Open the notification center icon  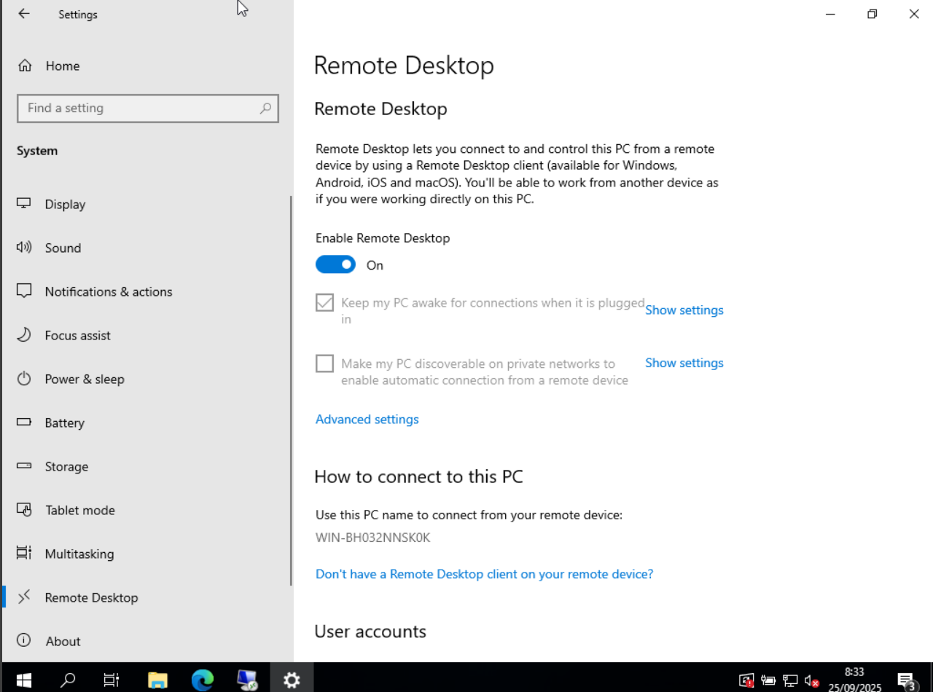click(906, 680)
